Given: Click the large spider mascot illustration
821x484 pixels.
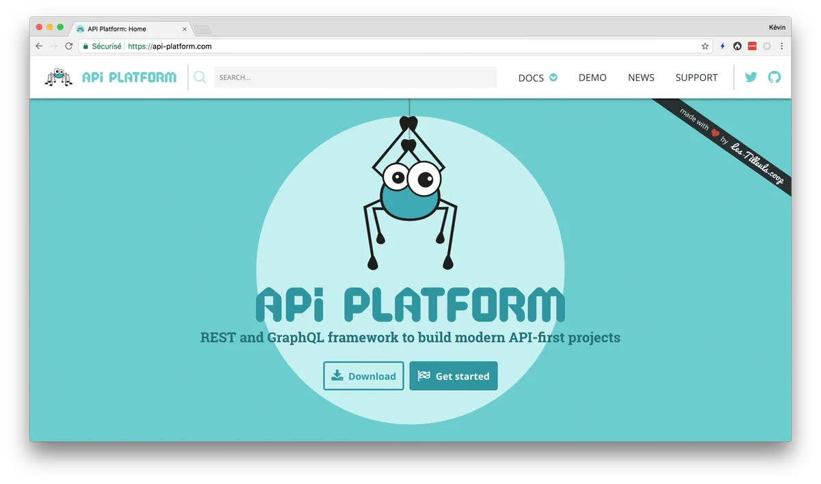Looking at the screenshot, I should point(409,193).
